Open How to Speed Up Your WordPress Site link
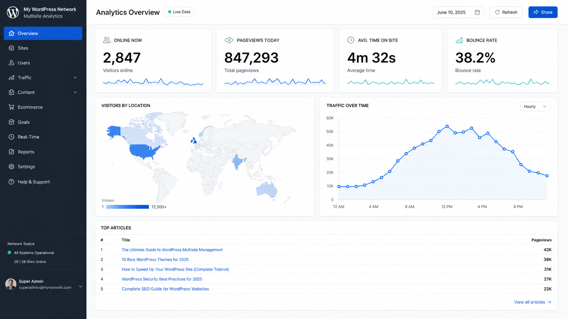 click(x=175, y=270)
